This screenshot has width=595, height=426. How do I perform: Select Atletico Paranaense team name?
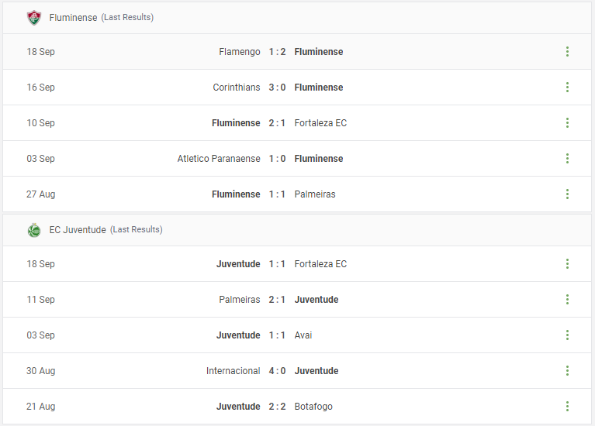219,159
